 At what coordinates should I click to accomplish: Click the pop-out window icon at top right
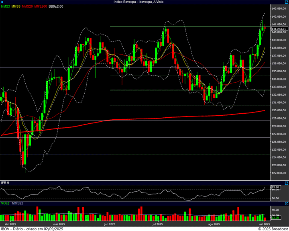[x=286, y=2]
